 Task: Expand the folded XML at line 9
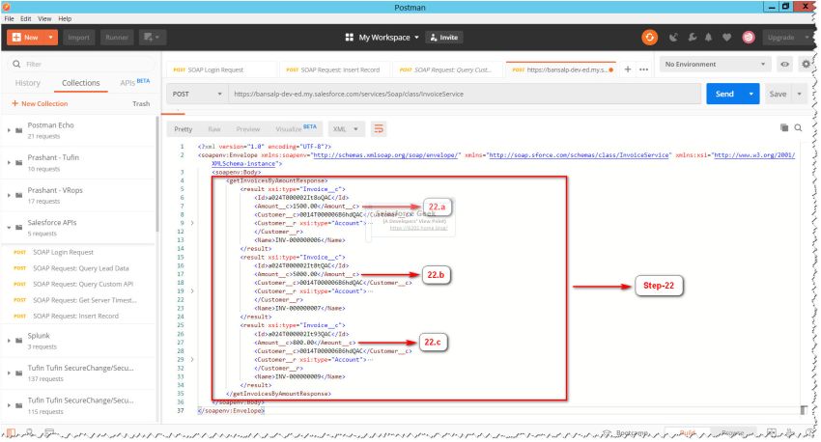pyautogui.click(x=192, y=223)
